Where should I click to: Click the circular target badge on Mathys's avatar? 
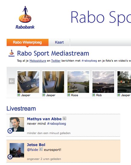[10, 131]
